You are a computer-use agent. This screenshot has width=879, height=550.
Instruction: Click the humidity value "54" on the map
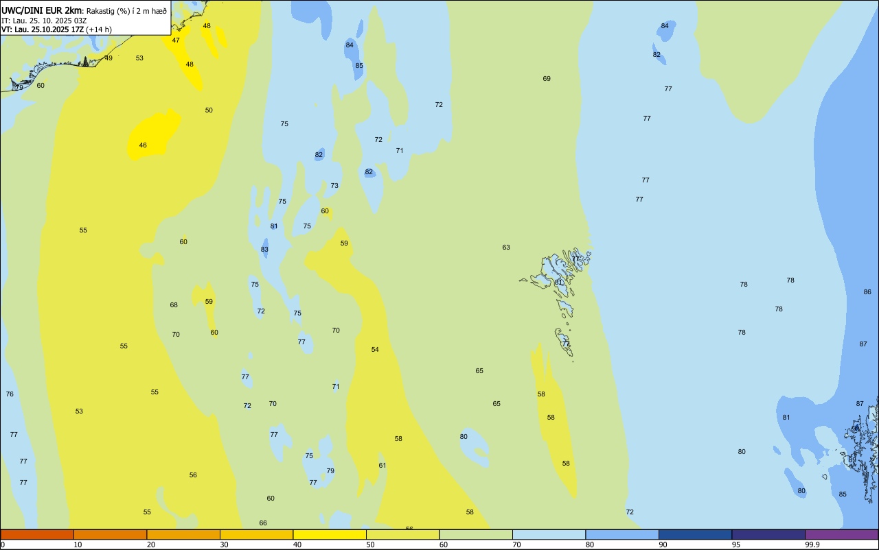375,350
